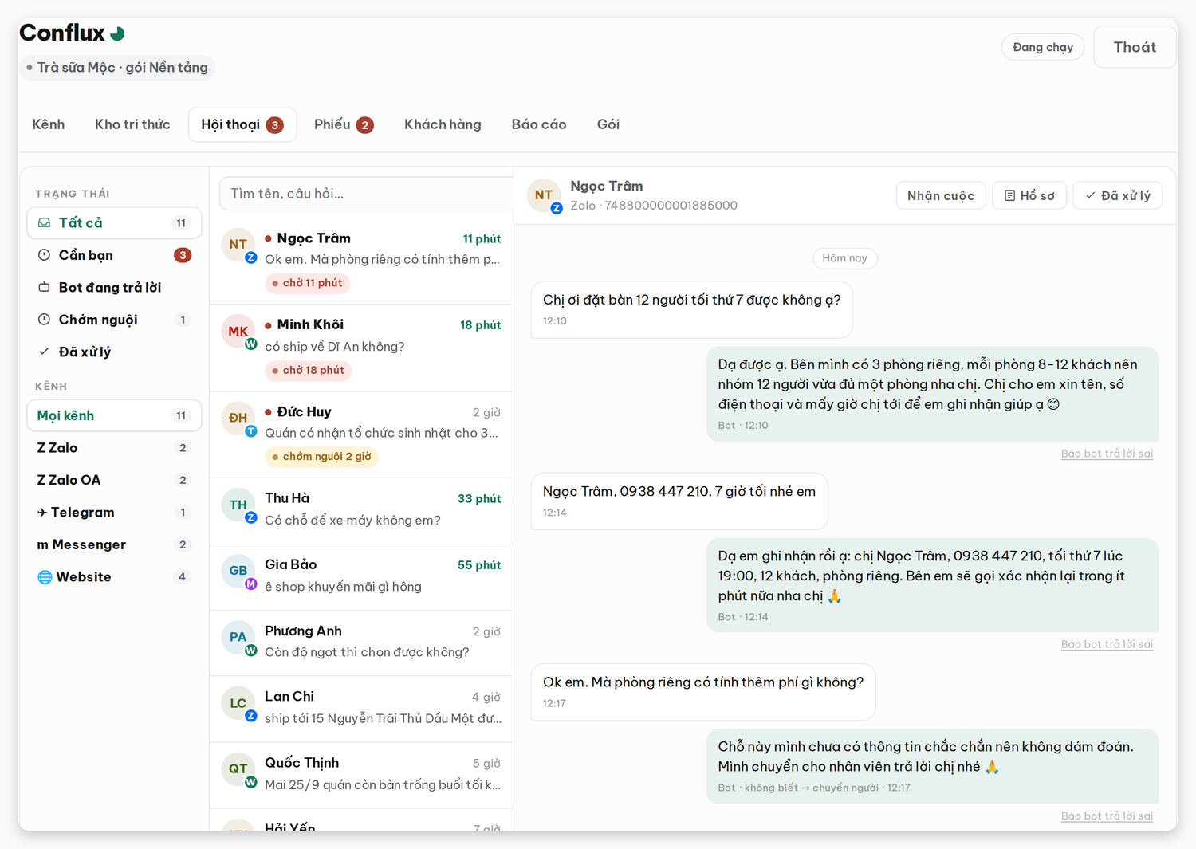This screenshot has width=1196, height=849.
Task: Click the Nhận cuộc button
Action: click(x=941, y=196)
